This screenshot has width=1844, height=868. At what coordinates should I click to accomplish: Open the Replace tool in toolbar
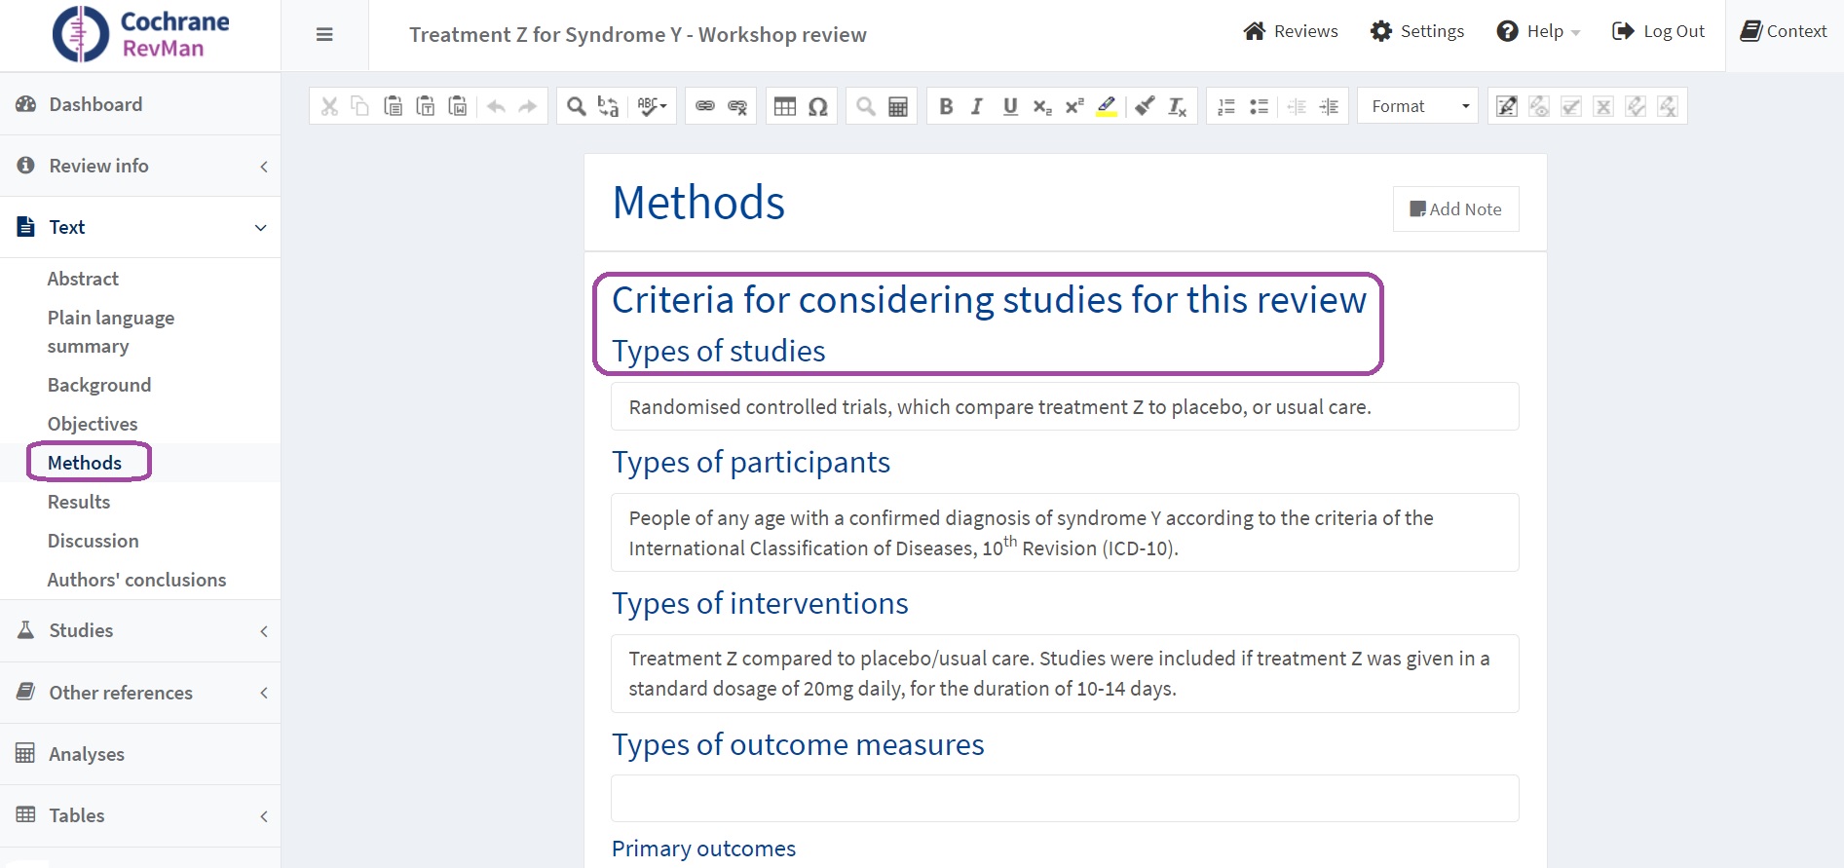pyautogui.click(x=609, y=106)
